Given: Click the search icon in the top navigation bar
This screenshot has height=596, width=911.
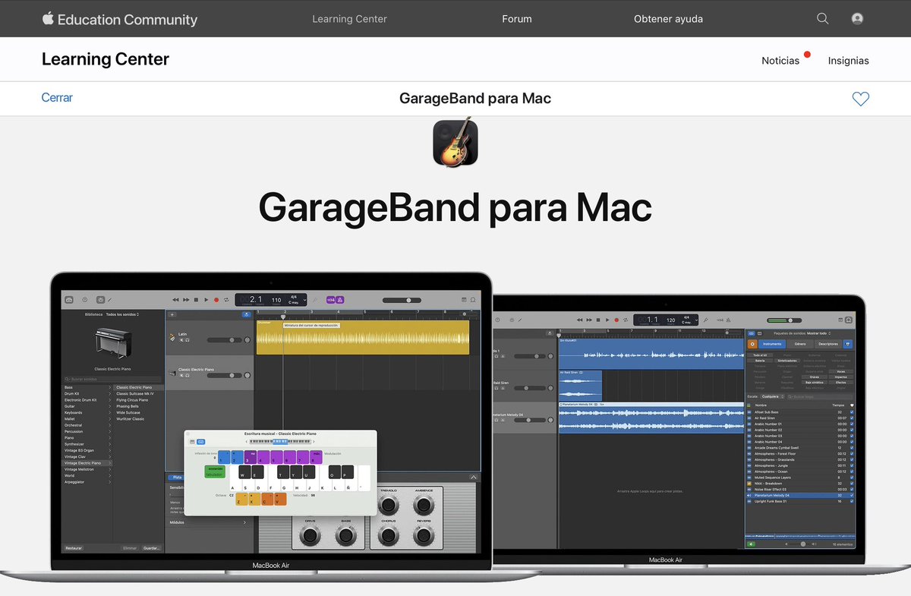Looking at the screenshot, I should [x=822, y=18].
